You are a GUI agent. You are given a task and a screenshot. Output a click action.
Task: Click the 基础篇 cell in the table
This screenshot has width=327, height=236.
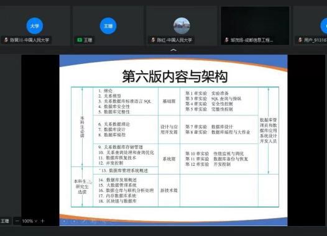169,101
